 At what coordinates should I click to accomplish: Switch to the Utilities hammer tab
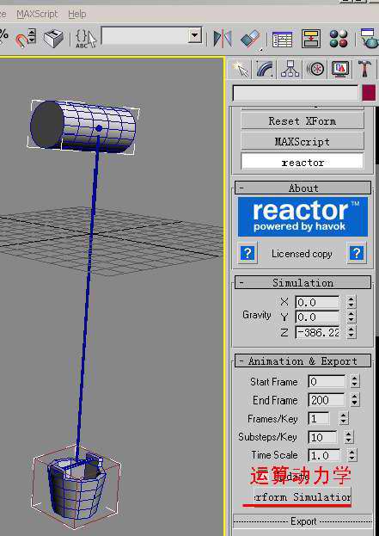pos(365,69)
